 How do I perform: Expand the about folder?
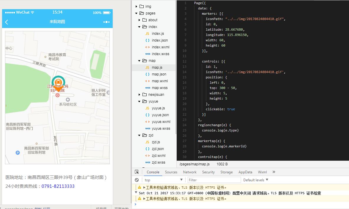[x=140, y=20]
